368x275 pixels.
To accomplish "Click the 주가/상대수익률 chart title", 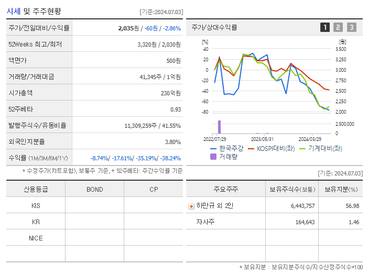I will click(x=214, y=27).
